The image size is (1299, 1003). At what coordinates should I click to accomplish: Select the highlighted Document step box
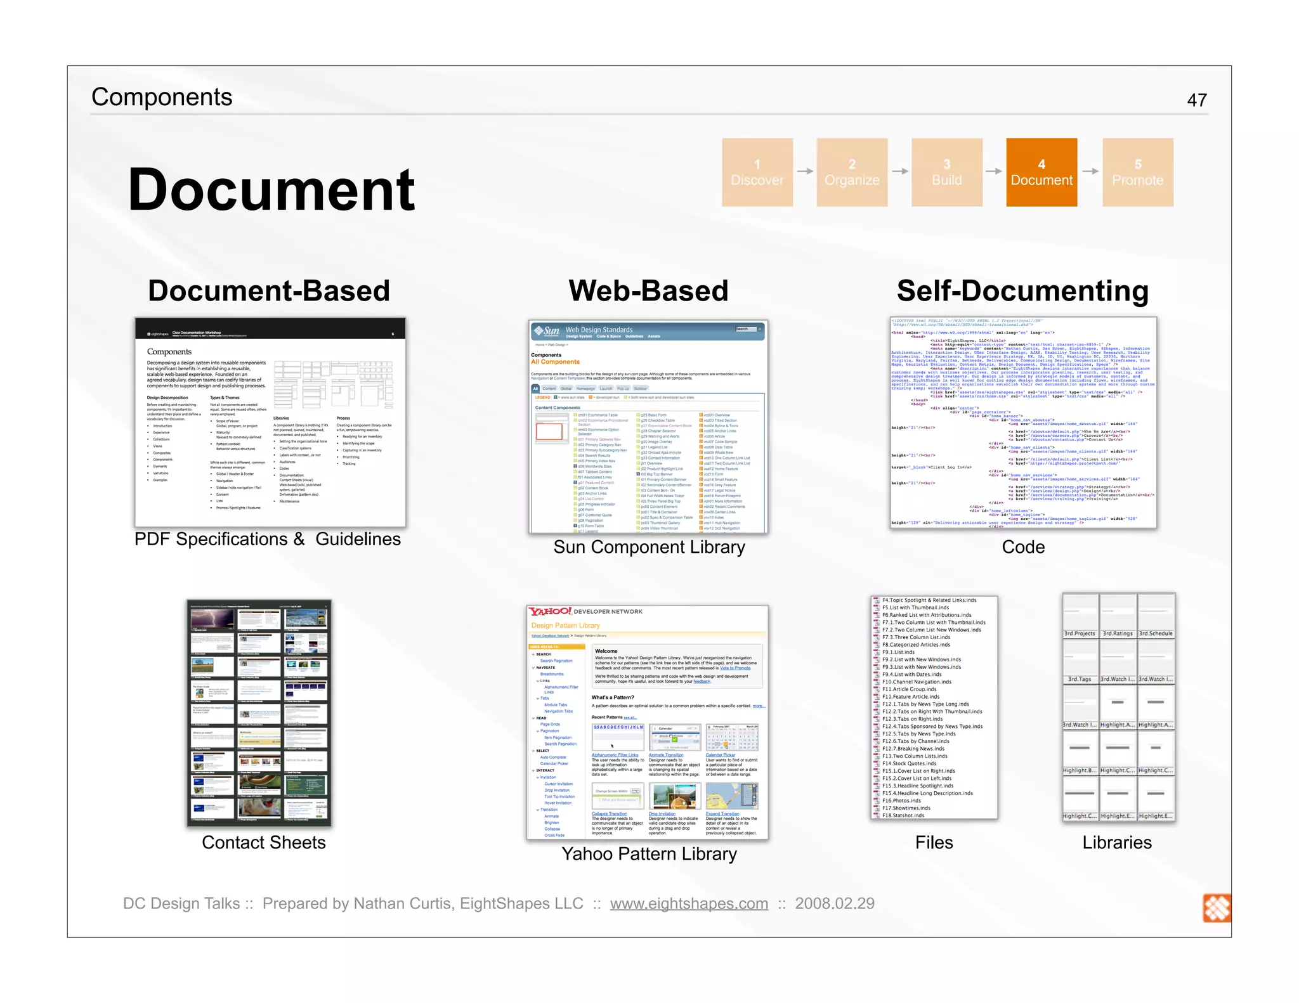(x=1041, y=172)
